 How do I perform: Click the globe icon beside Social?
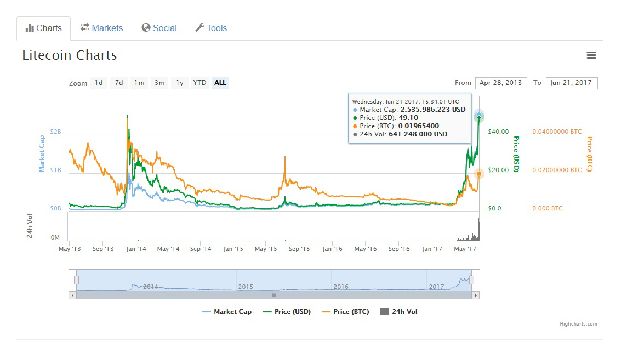(146, 27)
